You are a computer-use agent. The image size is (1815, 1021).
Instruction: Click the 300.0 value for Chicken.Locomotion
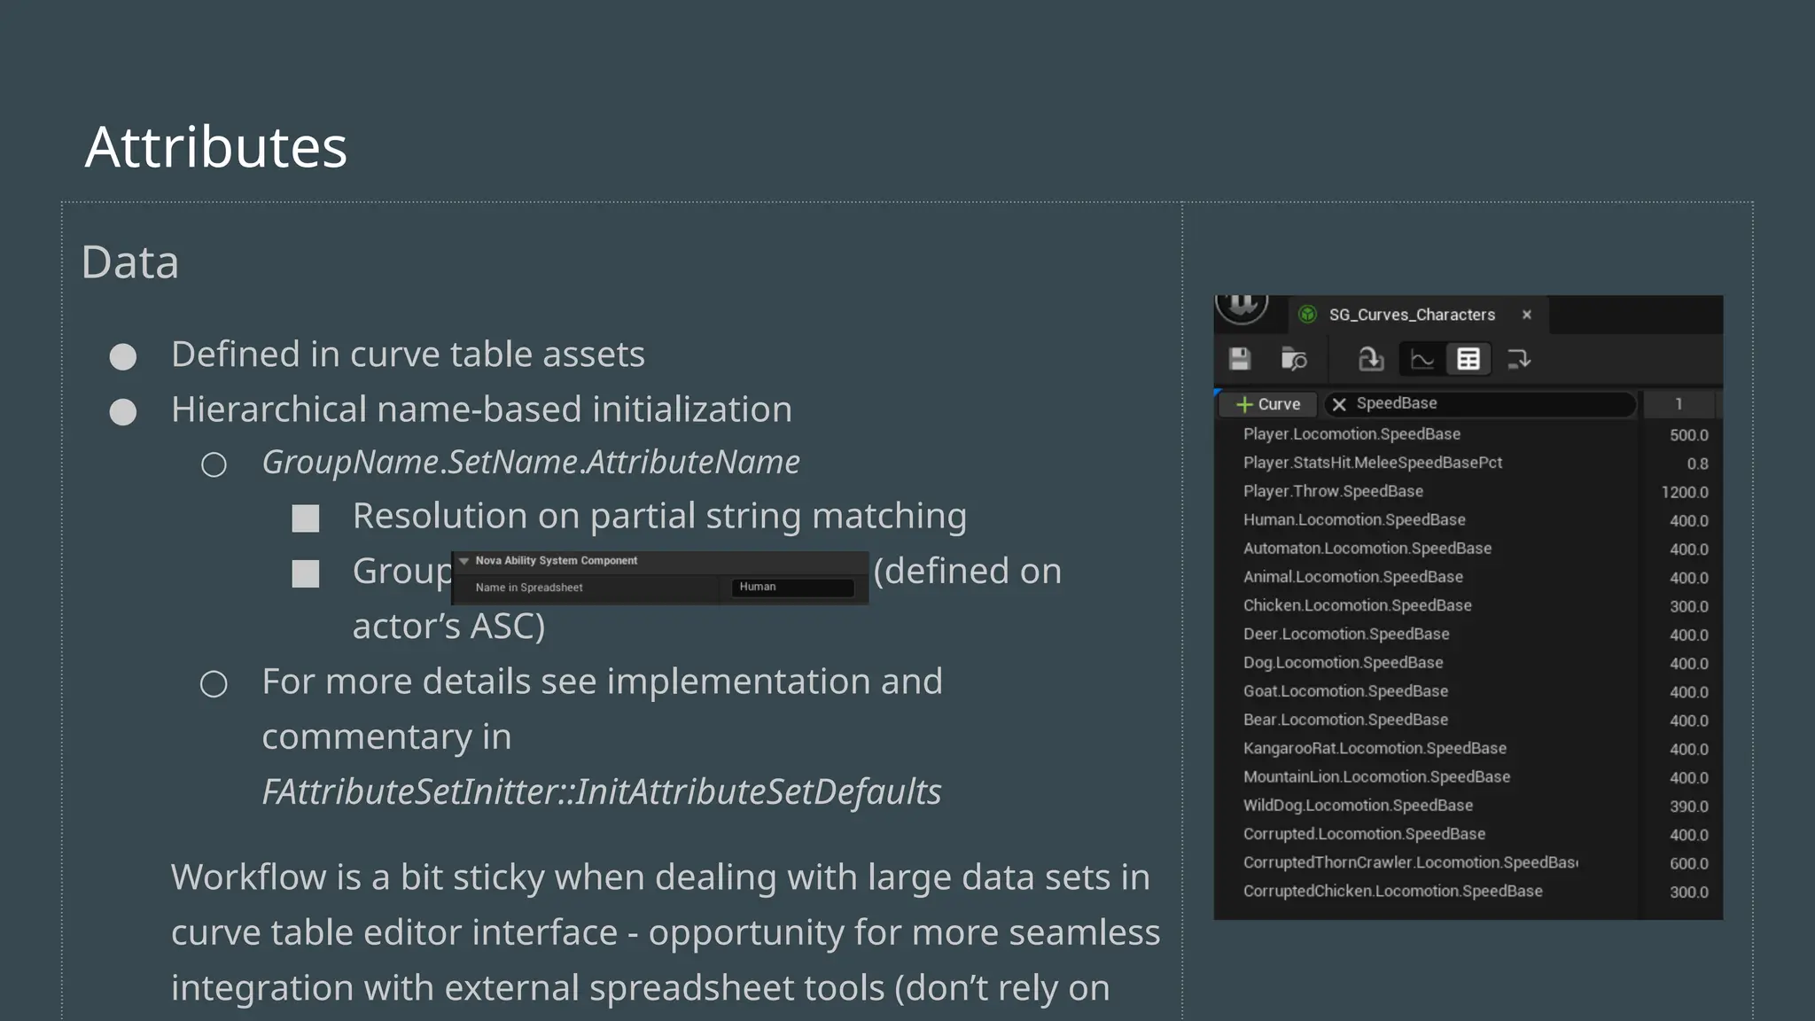click(1688, 606)
